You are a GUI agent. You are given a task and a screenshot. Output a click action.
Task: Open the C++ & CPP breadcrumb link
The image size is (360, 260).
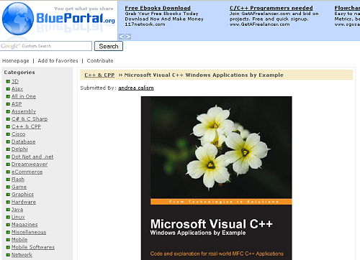click(x=99, y=75)
